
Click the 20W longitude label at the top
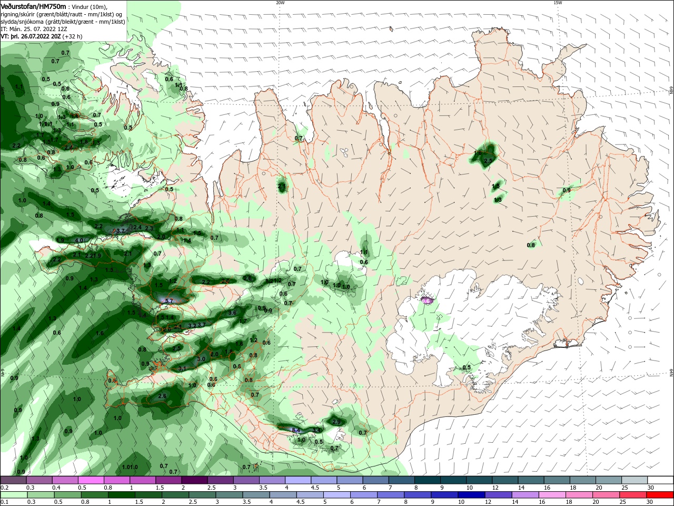[x=280, y=3]
